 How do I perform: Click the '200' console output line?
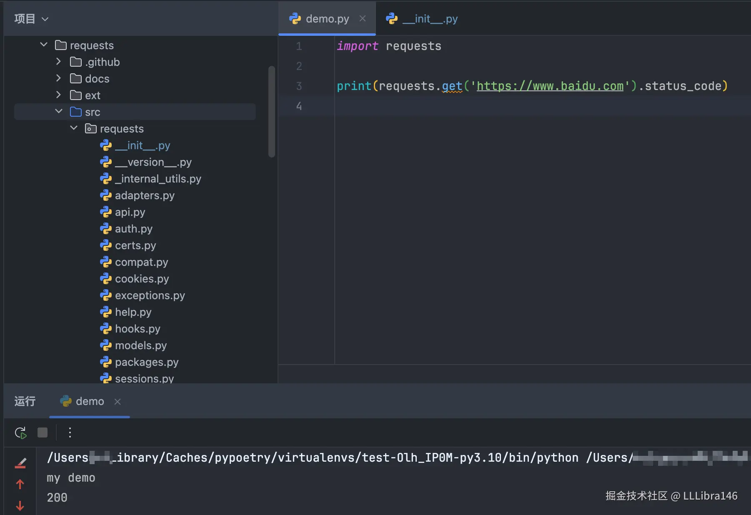(x=57, y=497)
